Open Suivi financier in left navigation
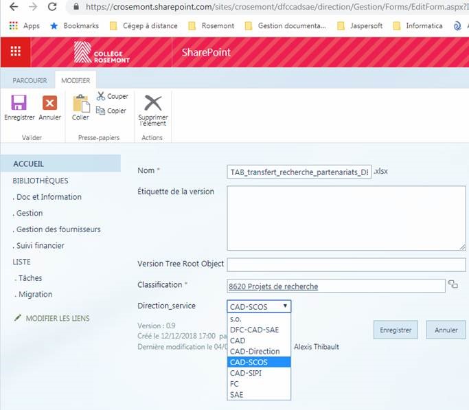469x410 pixels. click(x=40, y=245)
